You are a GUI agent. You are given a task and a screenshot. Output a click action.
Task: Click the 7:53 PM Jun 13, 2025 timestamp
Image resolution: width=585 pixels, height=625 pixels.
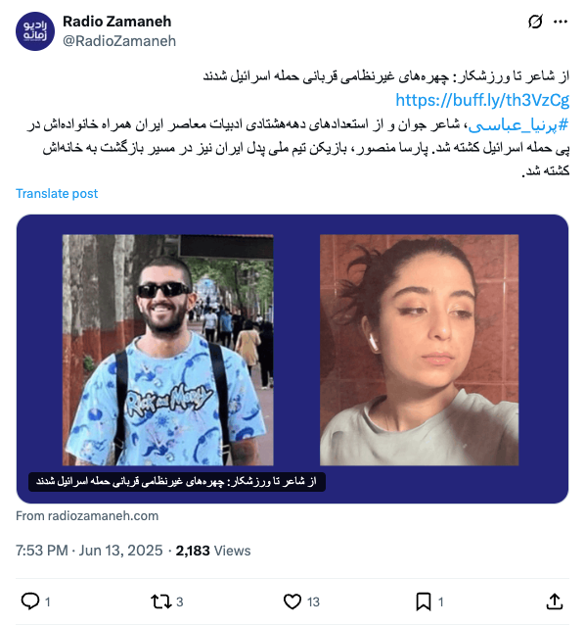click(x=89, y=551)
